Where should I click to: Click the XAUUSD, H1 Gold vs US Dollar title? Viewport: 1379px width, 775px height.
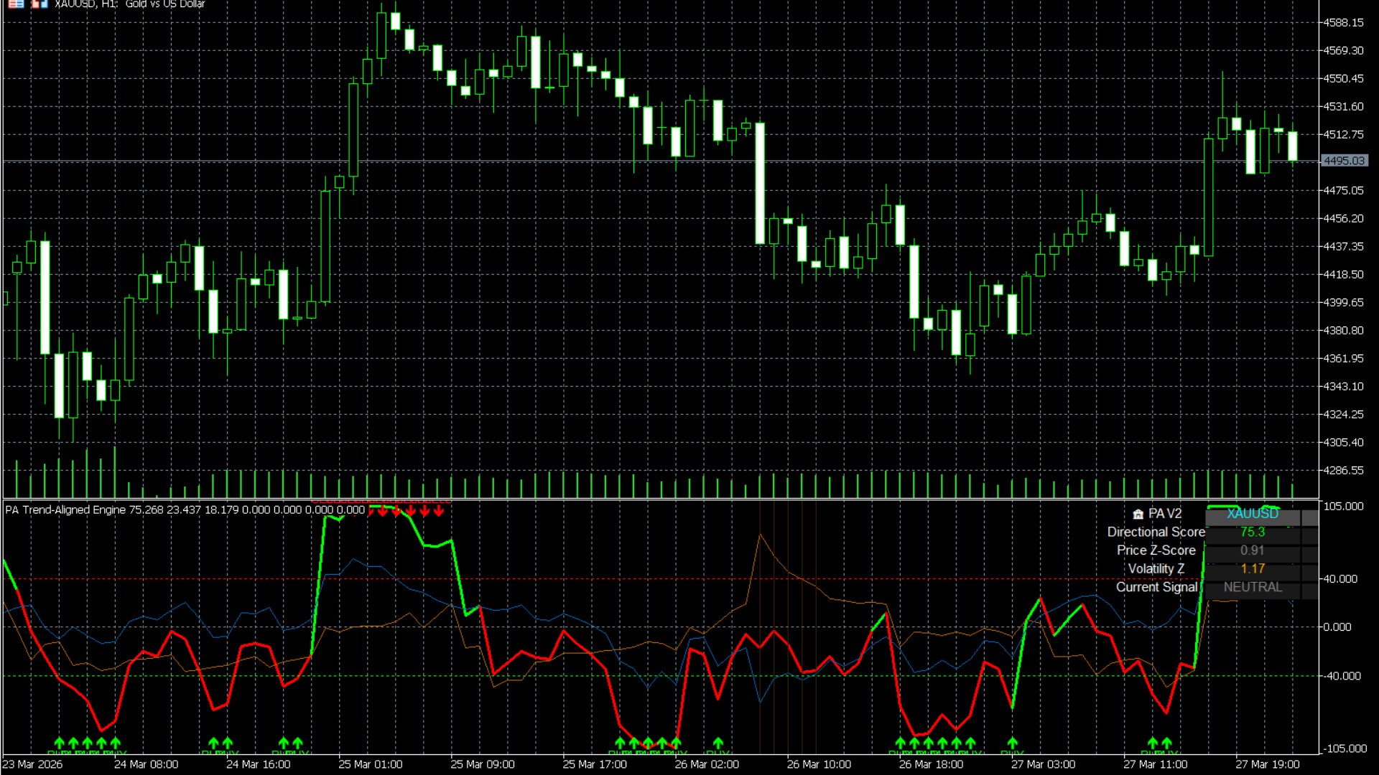129,4
